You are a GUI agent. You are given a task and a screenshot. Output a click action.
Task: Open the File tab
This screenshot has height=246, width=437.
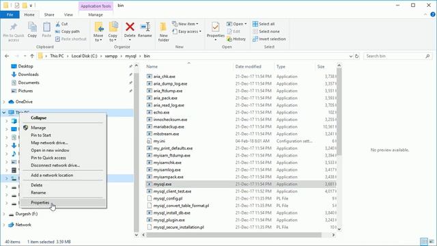coord(10,14)
